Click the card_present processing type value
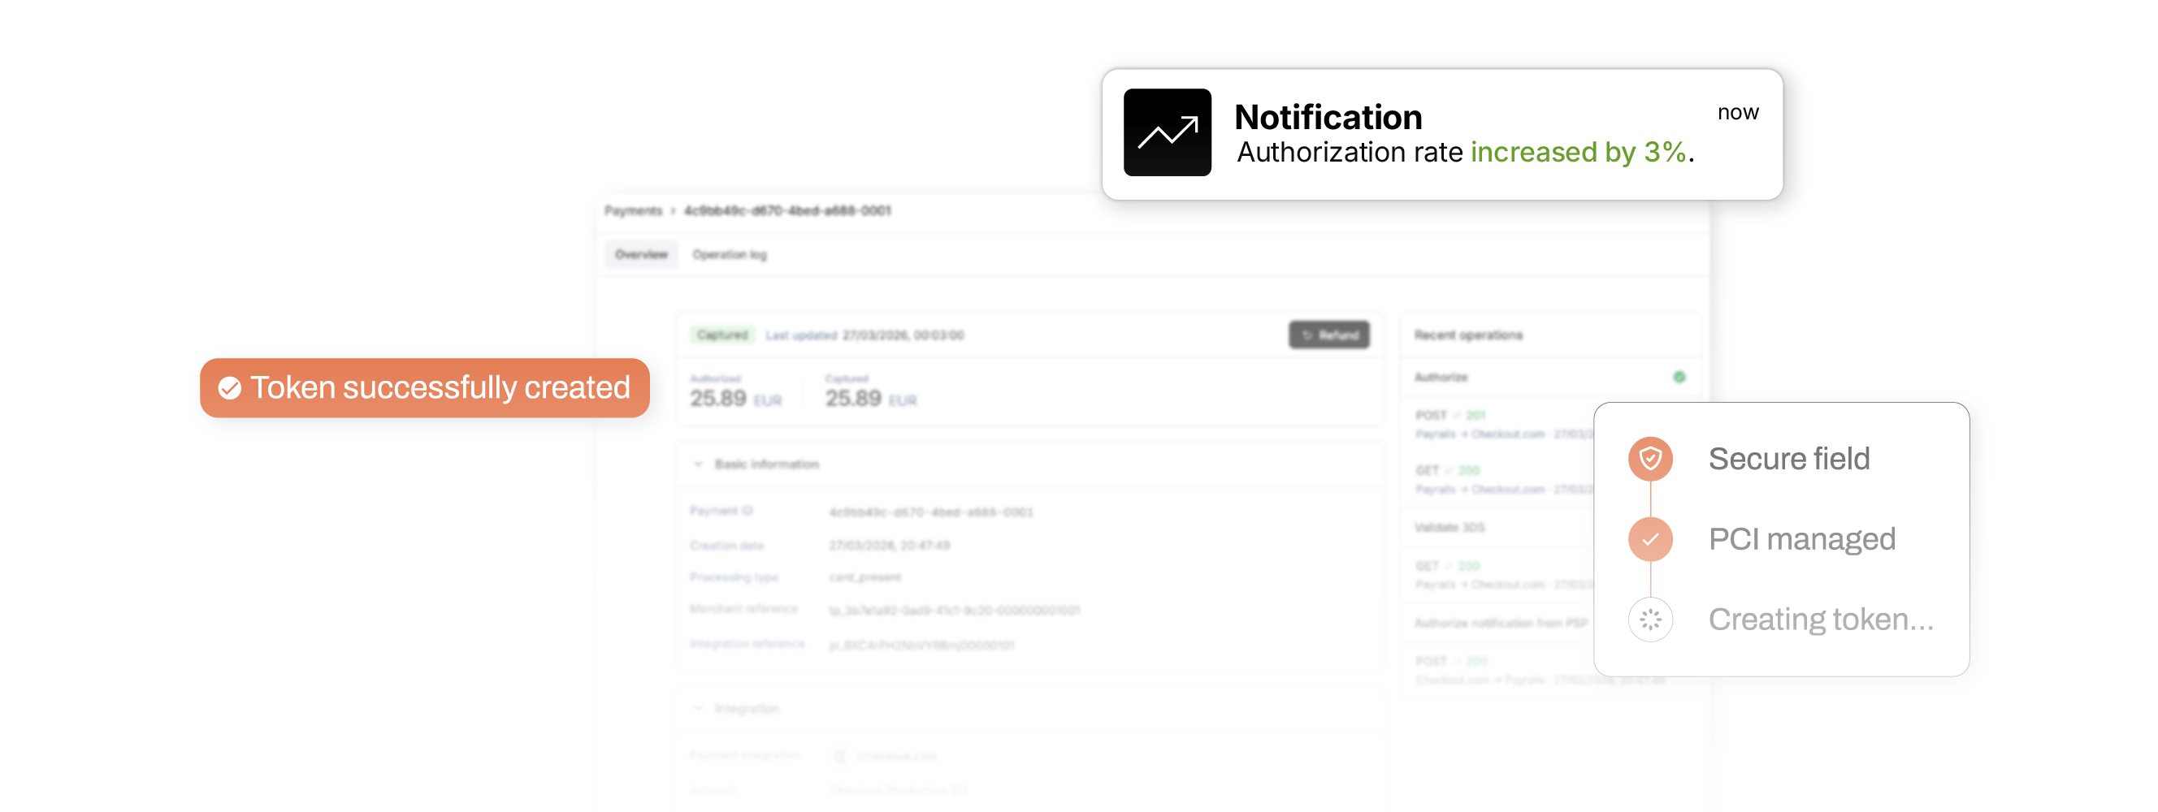 tap(864, 577)
